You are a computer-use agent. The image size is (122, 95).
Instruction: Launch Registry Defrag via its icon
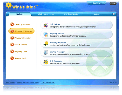coord(46,34)
